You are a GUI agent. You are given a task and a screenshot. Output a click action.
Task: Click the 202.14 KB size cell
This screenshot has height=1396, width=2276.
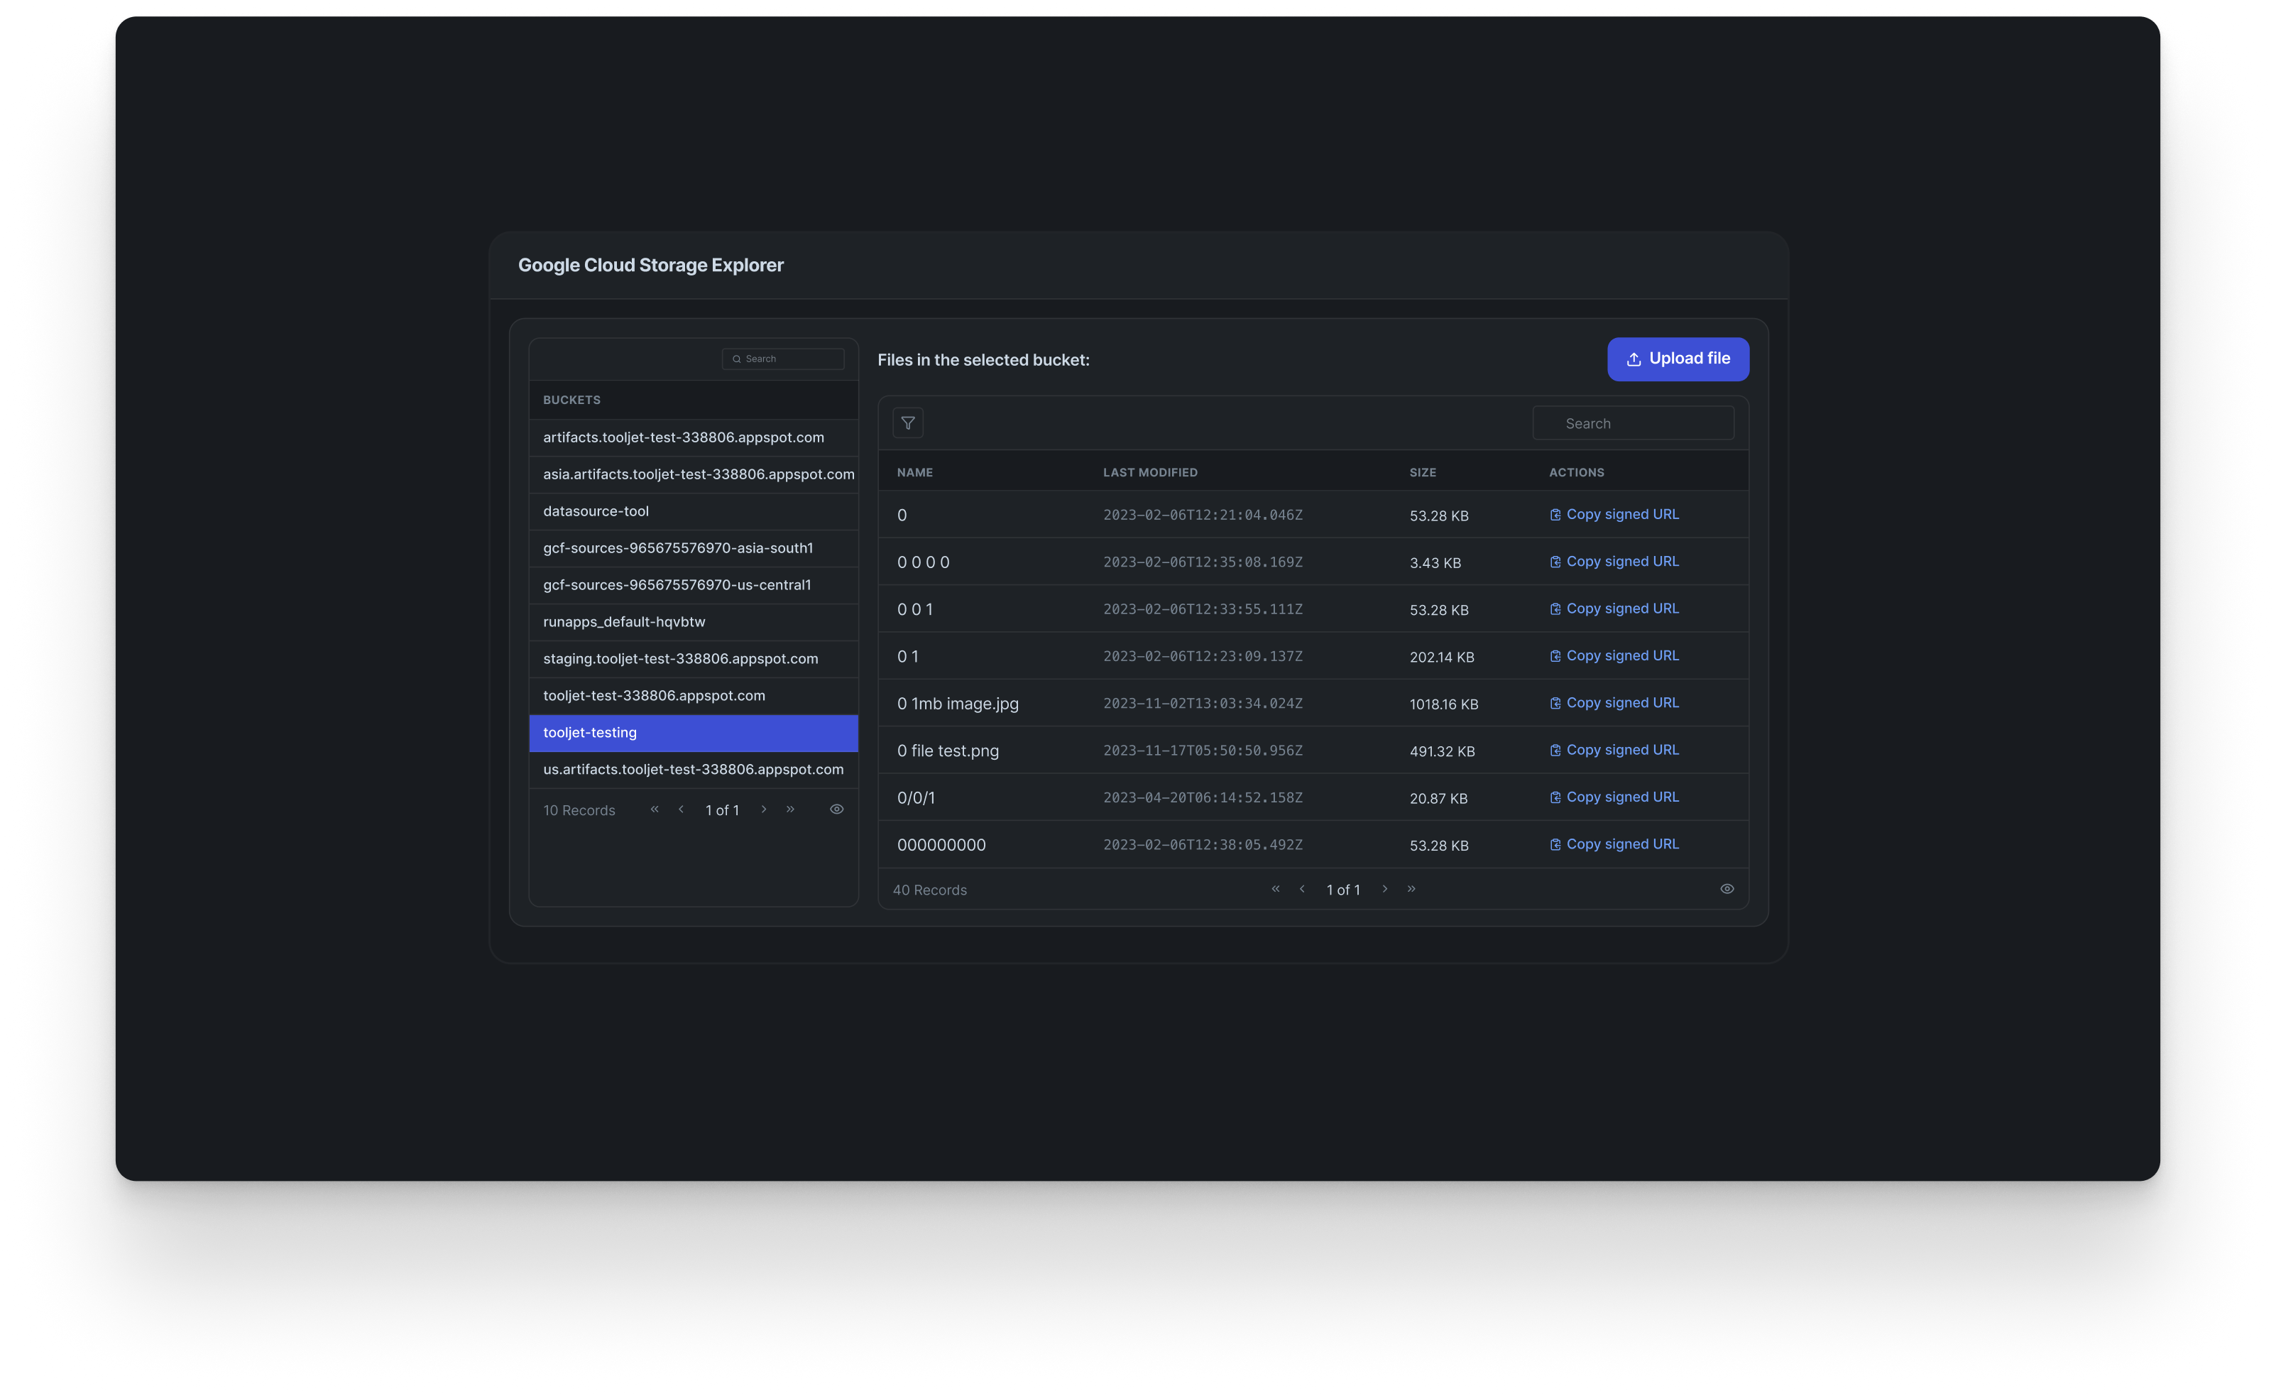tap(1442, 658)
